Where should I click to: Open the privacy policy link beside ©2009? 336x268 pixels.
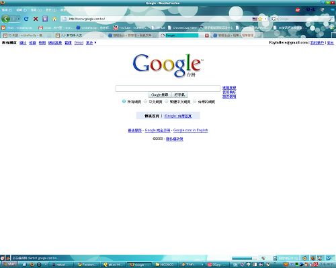click(175, 139)
